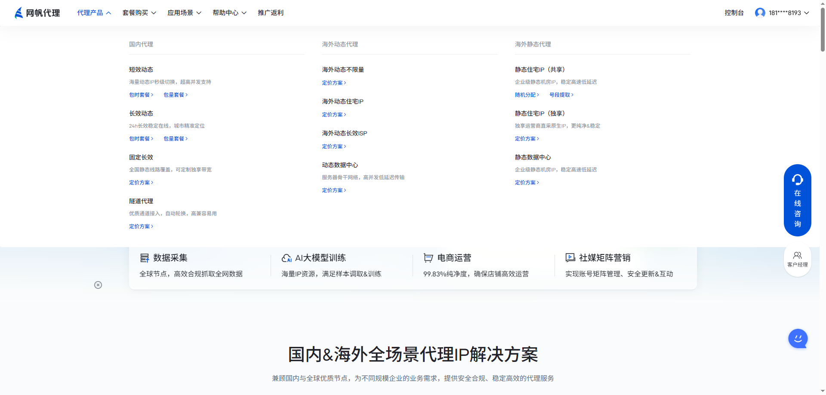Click text 海量动态IP秒级切换，超高并发支持

(170, 82)
